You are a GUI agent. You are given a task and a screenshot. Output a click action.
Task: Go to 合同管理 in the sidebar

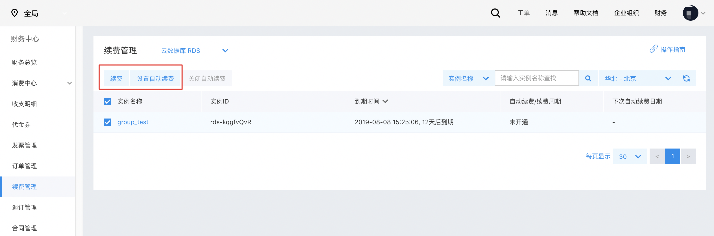(24, 228)
